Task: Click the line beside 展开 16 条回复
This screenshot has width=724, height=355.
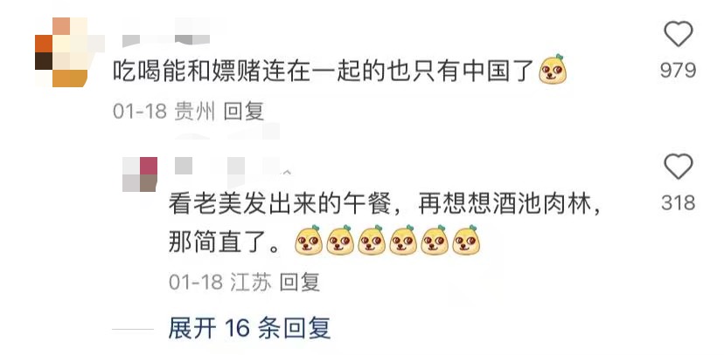Action: (x=133, y=329)
